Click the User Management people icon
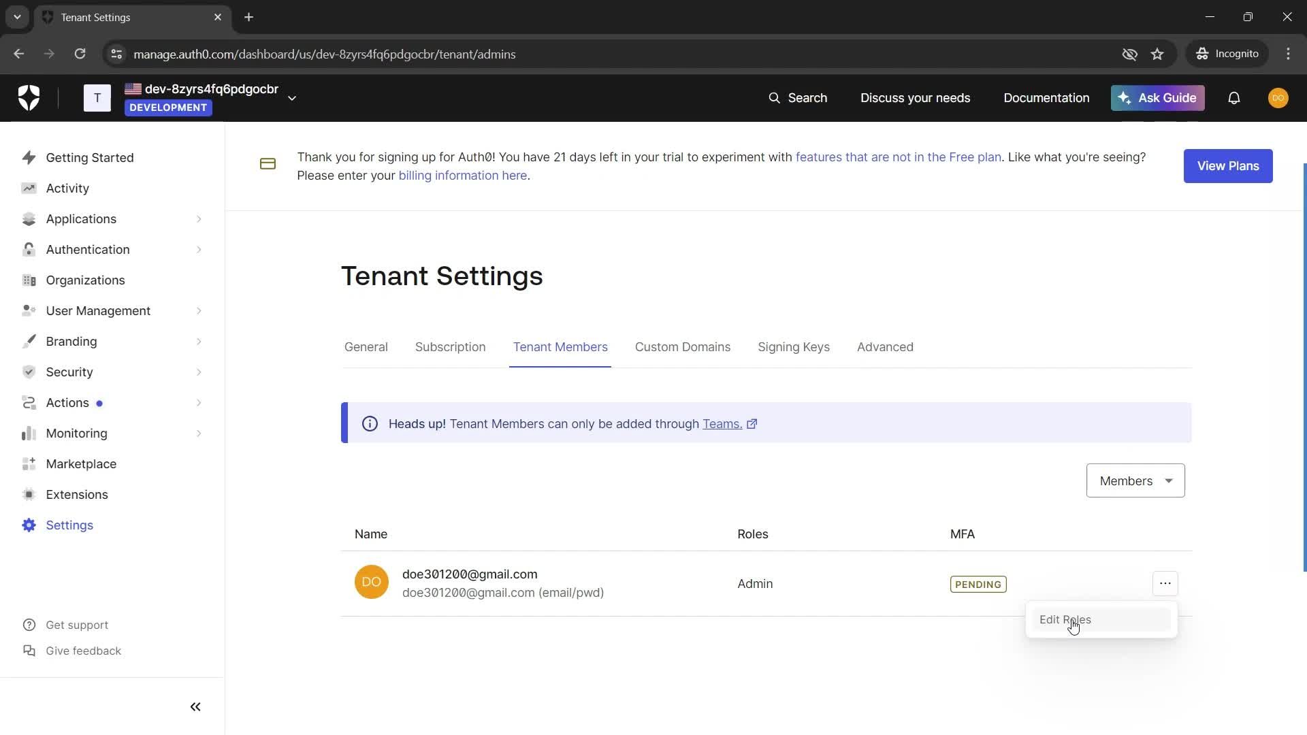Image resolution: width=1307 pixels, height=735 pixels. [x=29, y=310]
